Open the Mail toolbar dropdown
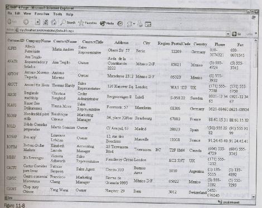Image resolution: width=262 pixels, height=208 pixels. [x=131, y=24]
